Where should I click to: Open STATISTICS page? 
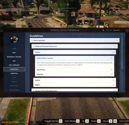pos(14,73)
